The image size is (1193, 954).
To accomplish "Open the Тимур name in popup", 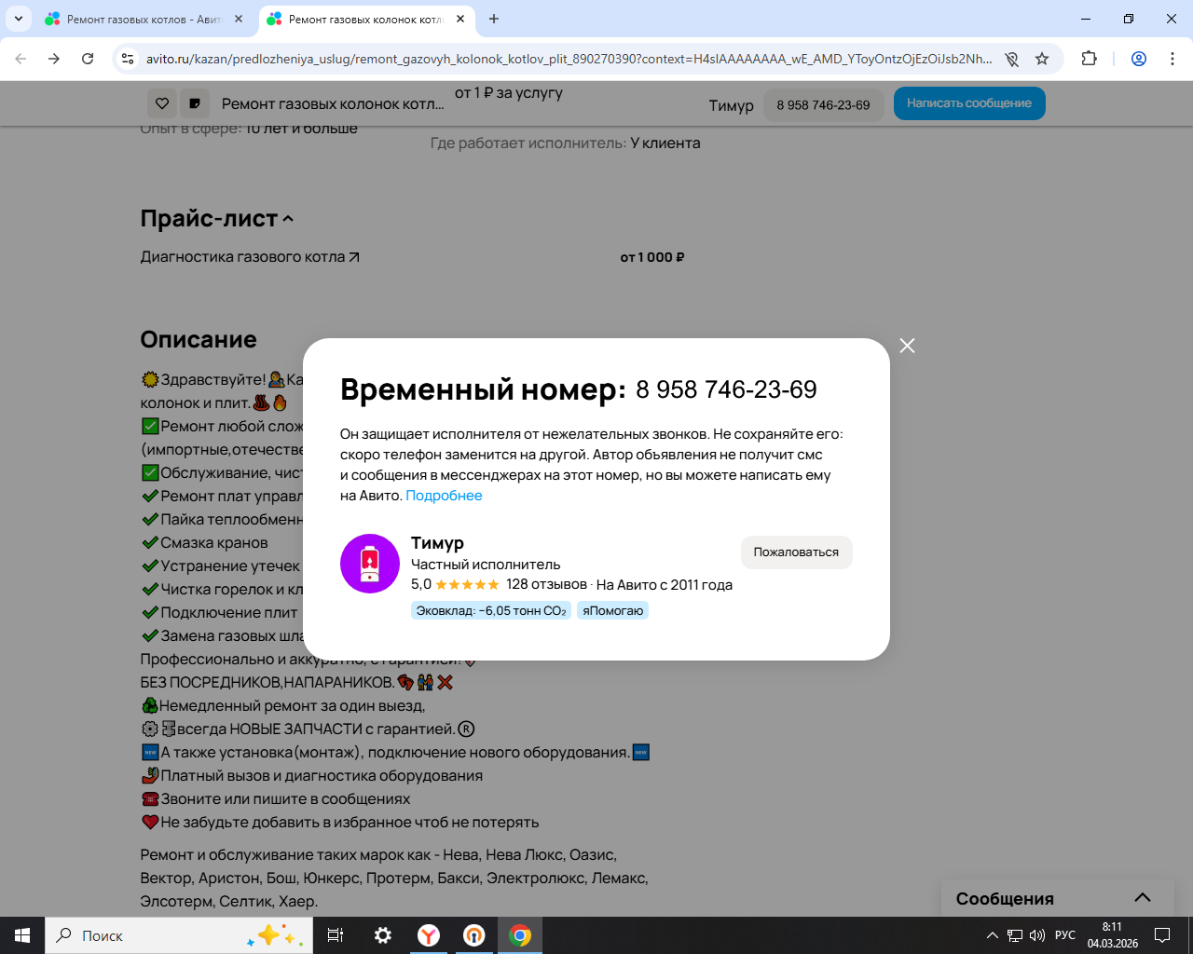I will tap(437, 542).
